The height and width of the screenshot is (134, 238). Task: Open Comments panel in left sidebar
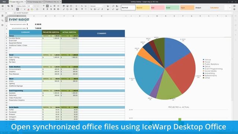[3, 25]
